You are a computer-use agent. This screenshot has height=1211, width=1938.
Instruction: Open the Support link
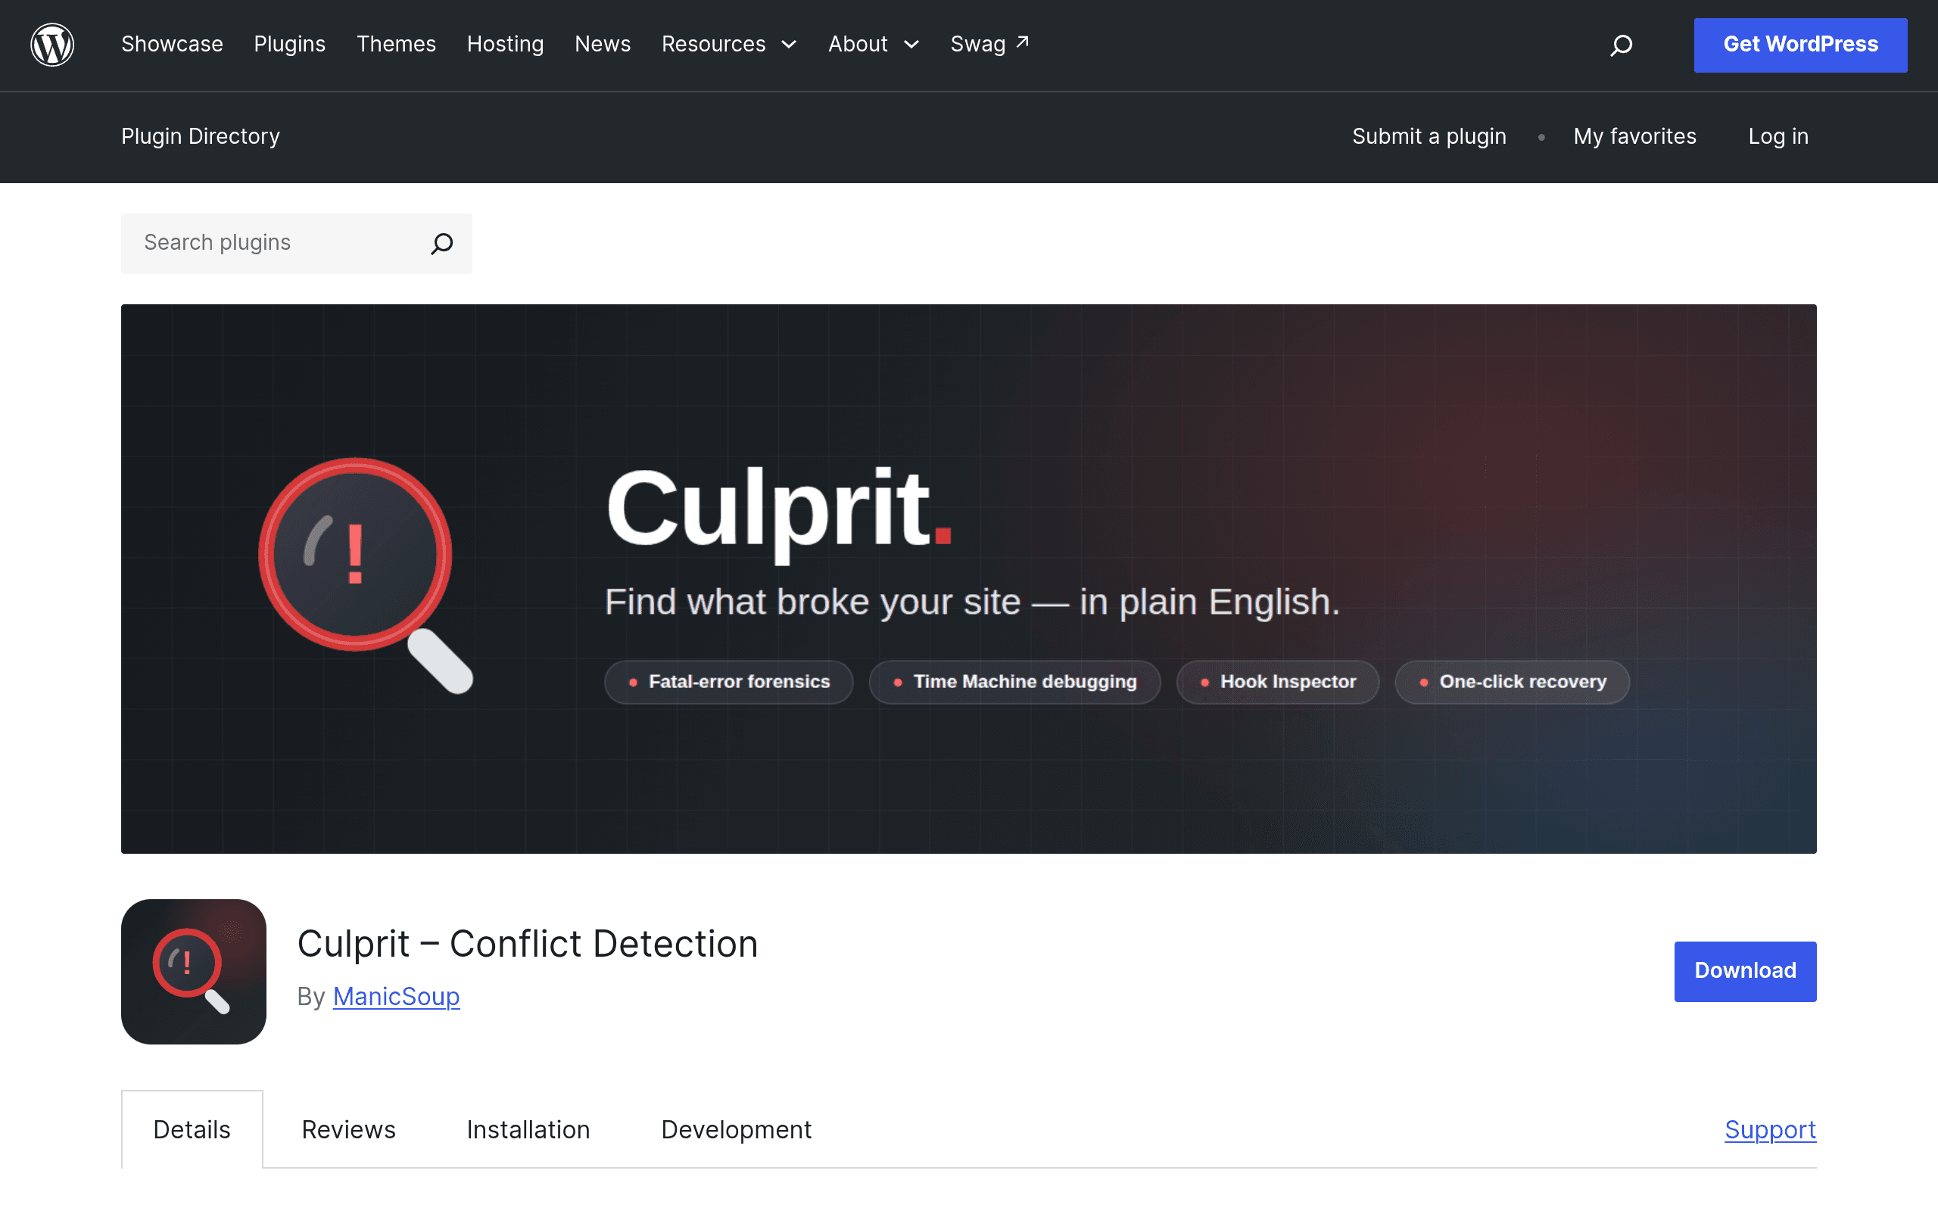click(x=1770, y=1129)
